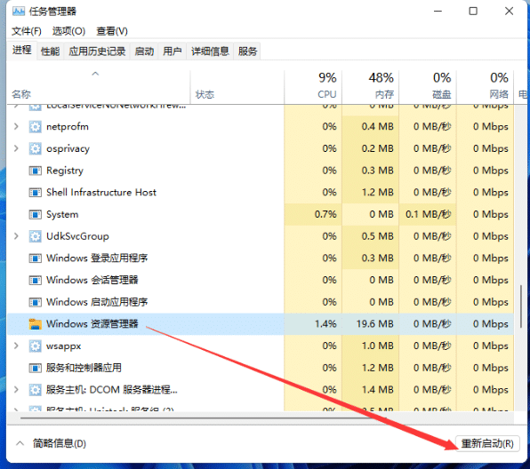Viewport: 530px width, 469px height.
Task: Click the 0.7% CPU value of System
Action: click(325, 214)
